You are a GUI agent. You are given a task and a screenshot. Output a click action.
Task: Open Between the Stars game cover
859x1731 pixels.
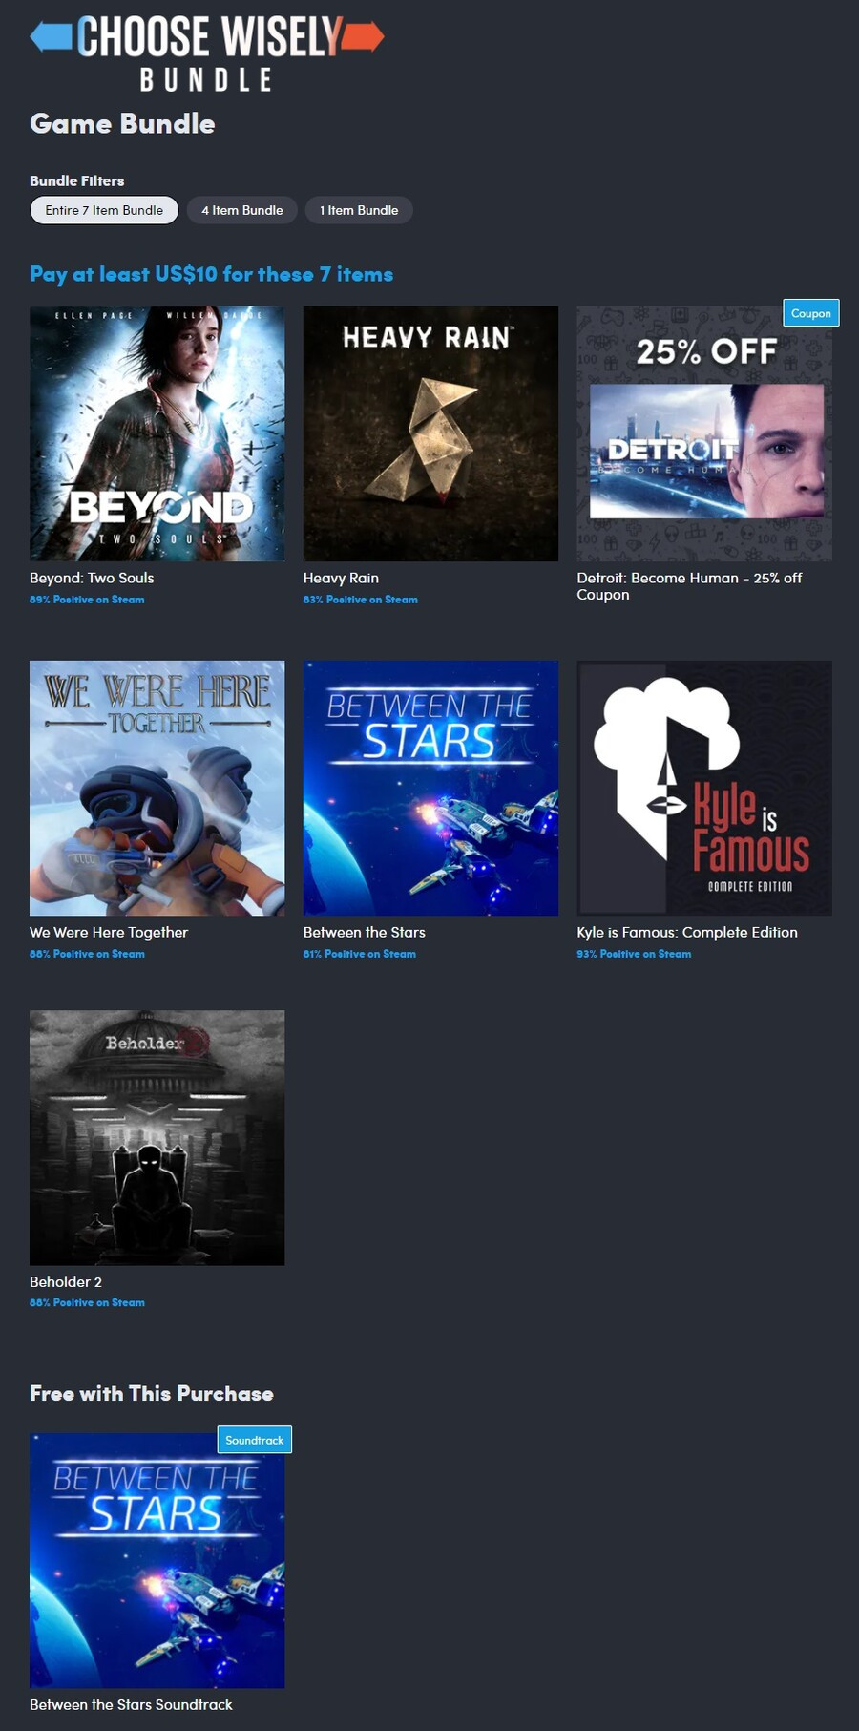point(430,788)
